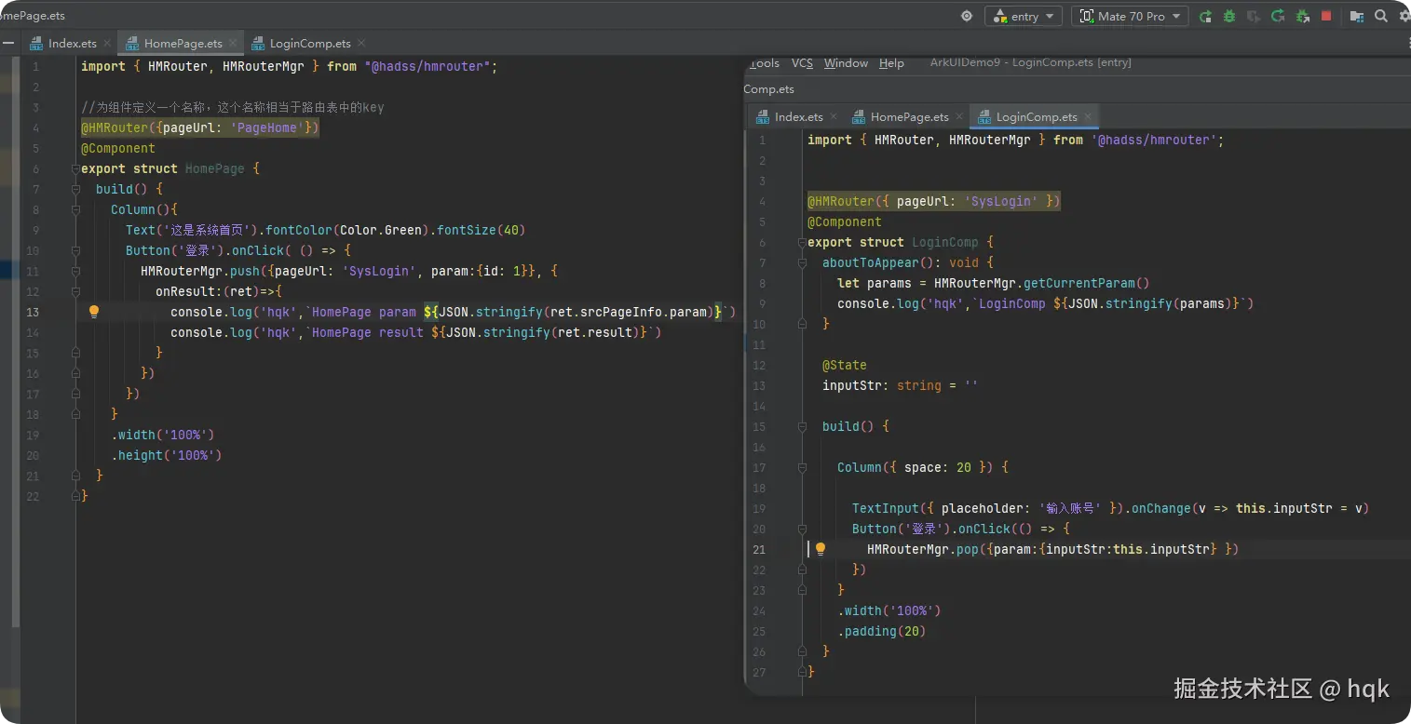Select the LoginComp.ets tab in left editor

click(309, 43)
